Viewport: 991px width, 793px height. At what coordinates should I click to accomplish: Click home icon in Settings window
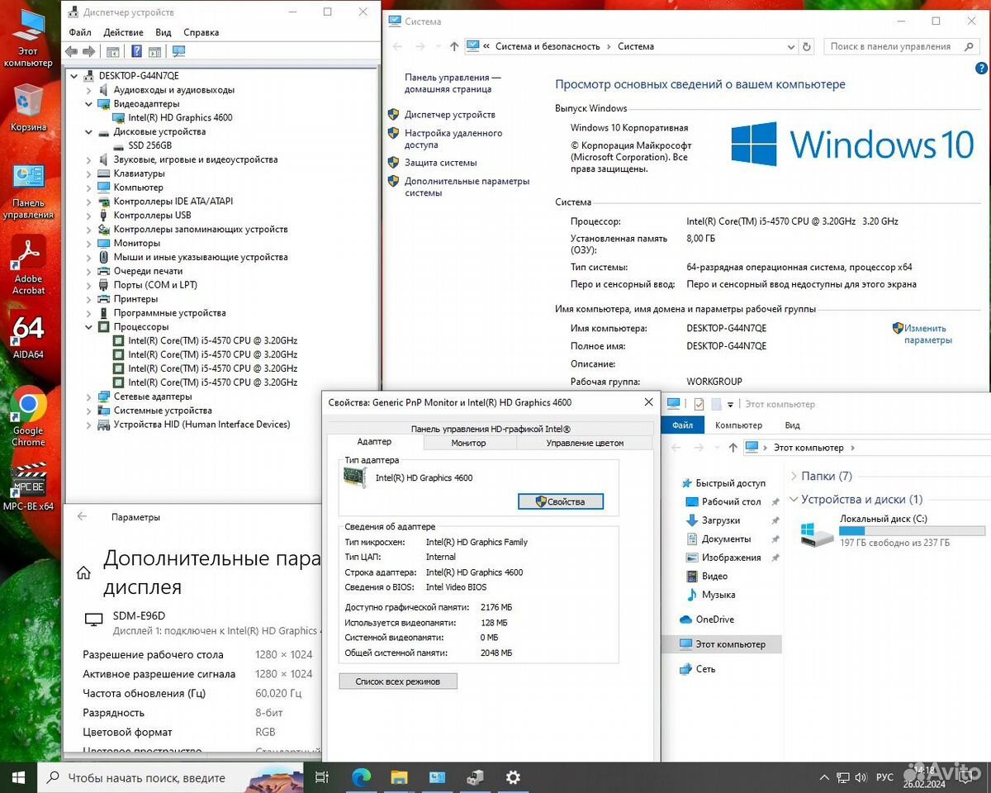83,572
